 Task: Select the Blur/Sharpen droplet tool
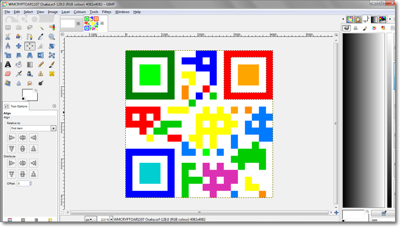19,83
